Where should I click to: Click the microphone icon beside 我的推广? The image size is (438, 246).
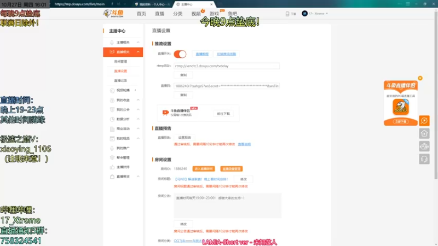coord(112,148)
